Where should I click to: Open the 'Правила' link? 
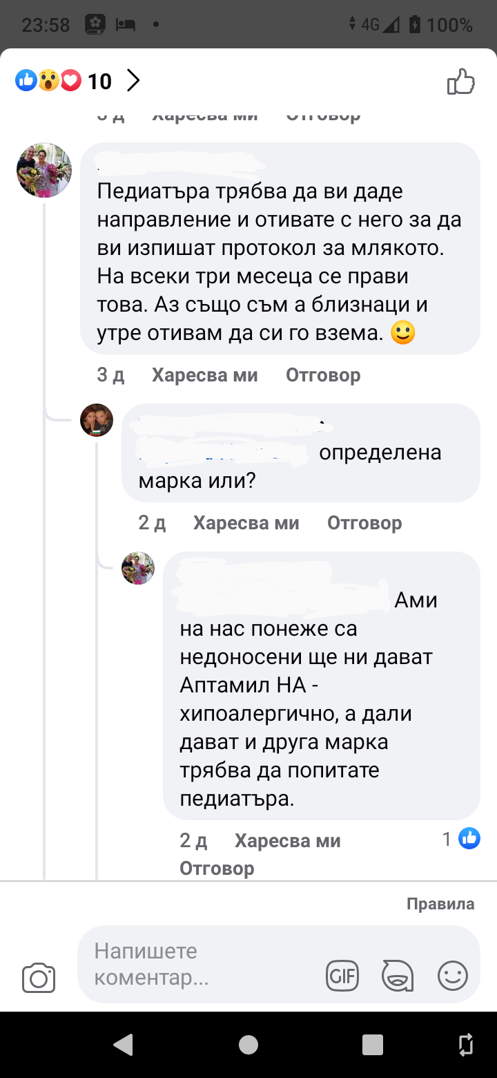coord(440,904)
